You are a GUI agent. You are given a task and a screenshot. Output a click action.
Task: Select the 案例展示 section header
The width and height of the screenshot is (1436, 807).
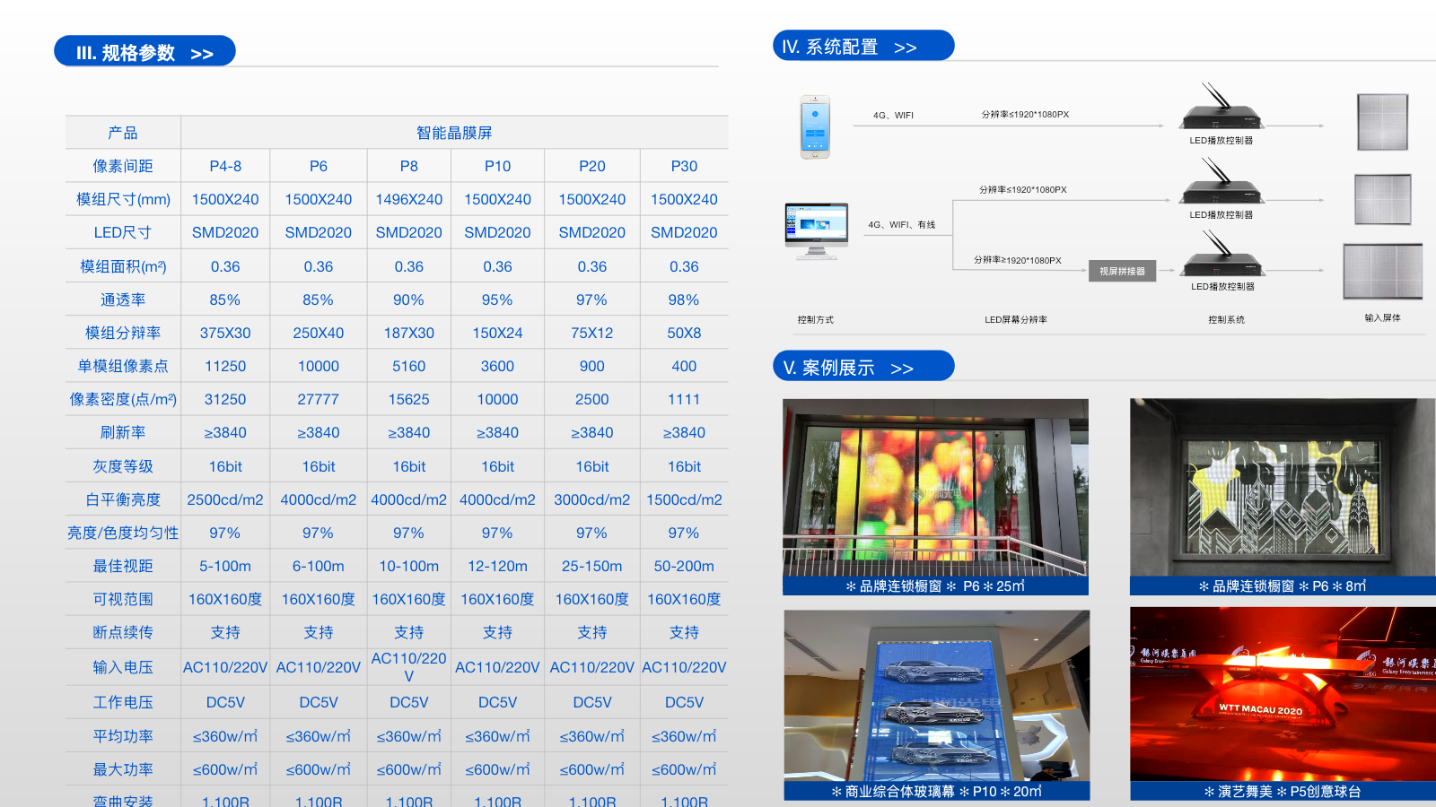pyautogui.click(x=863, y=367)
